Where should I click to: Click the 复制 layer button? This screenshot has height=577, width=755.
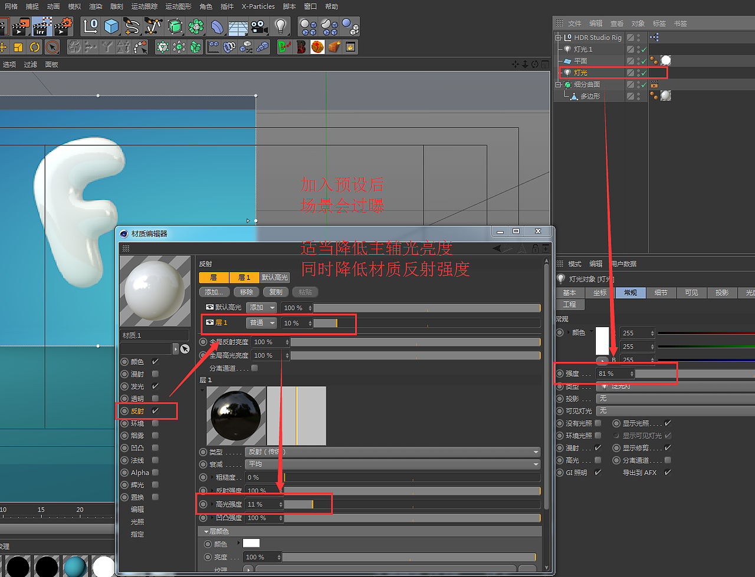click(x=276, y=292)
